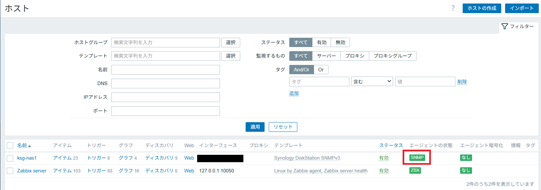Viewport: 541px width, 190px height.
Task: Switch tag mode to Or
Action: point(321,70)
